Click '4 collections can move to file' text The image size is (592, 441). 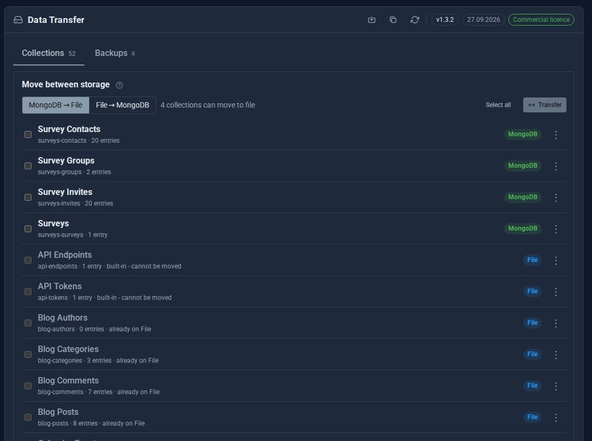coord(207,105)
